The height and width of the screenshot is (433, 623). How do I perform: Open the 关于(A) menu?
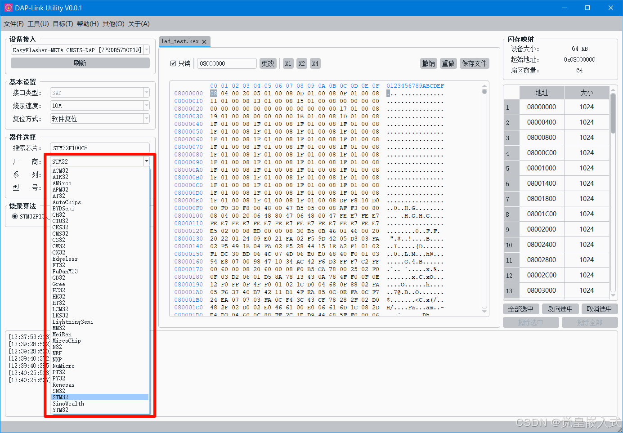[139, 24]
